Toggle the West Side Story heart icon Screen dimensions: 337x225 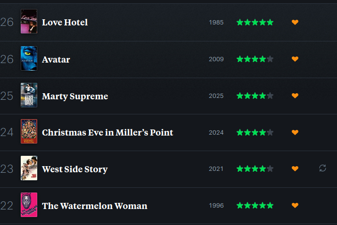pos(295,169)
